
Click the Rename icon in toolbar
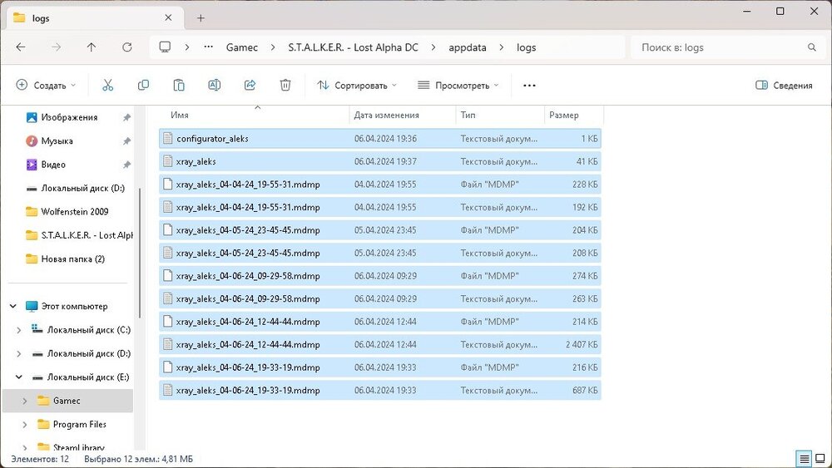pos(214,85)
